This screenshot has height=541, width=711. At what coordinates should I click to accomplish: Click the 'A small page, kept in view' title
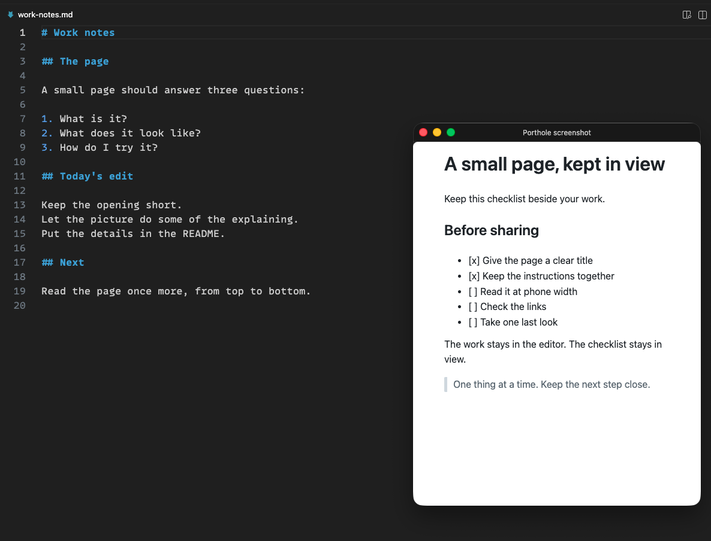(x=554, y=164)
